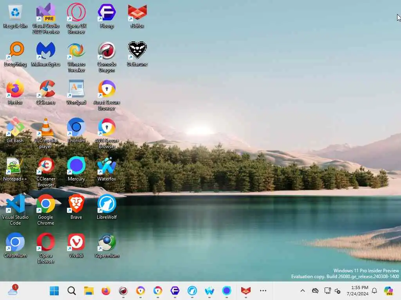The height and width of the screenshot is (300, 401).
Task: Open r3dfox from the taskbar
Action: click(x=246, y=291)
